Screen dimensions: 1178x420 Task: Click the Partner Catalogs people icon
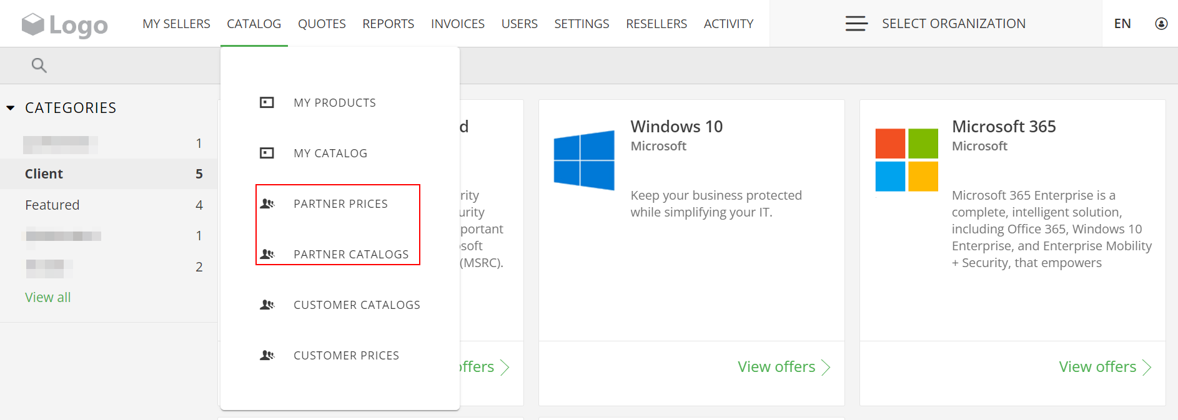[267, 254]
